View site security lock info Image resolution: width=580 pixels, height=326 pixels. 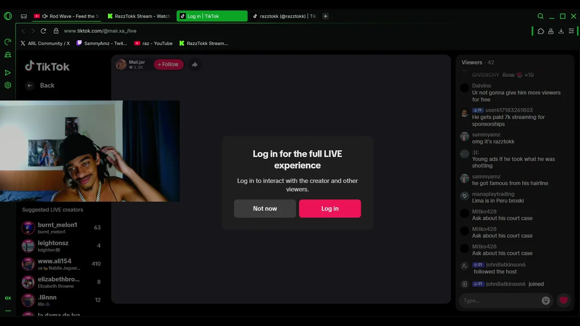(56, 31)
